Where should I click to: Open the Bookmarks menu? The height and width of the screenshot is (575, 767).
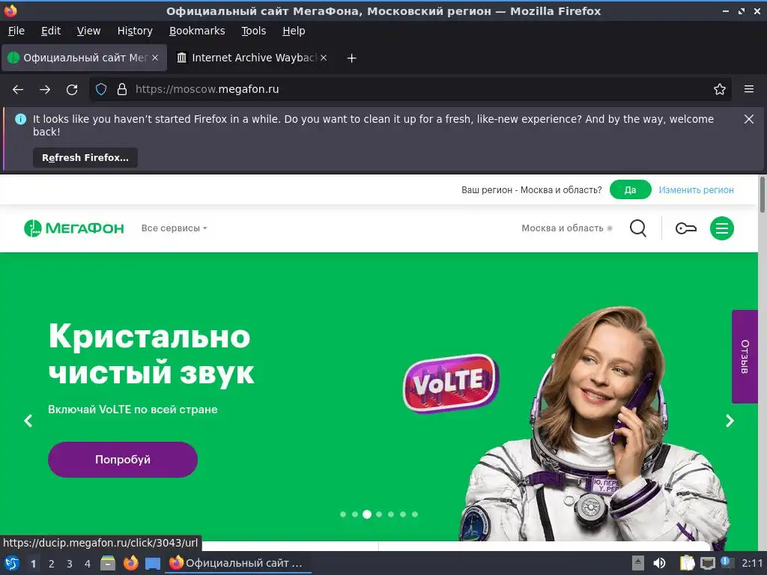point(197,31)
